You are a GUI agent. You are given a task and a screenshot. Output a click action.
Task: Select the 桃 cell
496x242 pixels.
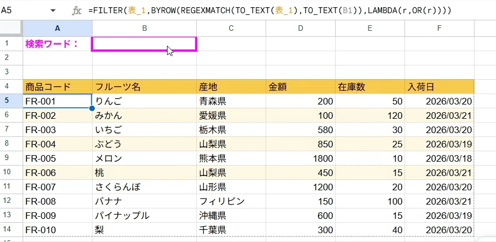click(144, 173)
